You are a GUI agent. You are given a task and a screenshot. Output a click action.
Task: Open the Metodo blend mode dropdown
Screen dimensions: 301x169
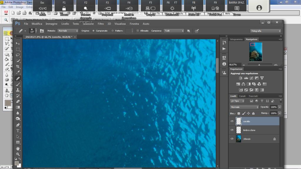[68, 31]
